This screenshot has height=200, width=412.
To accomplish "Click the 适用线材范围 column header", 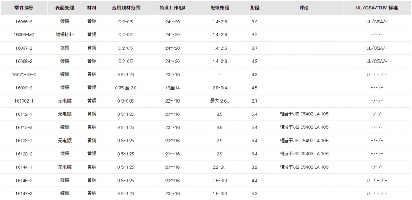I will pyautogui.click(x=126, y=8).
